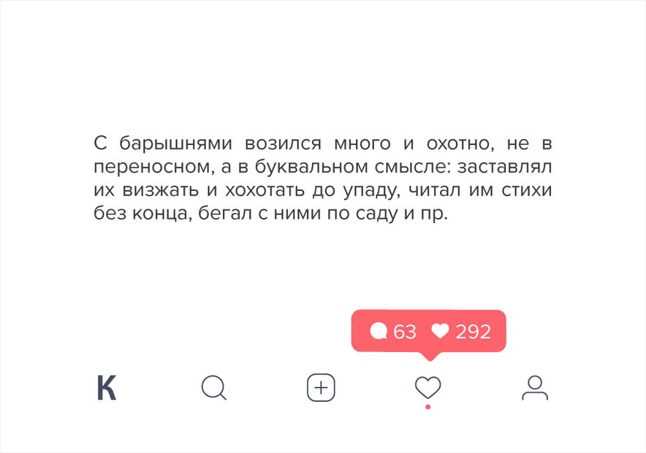Select the 292 likes count
Image resolution: width=646 pixels, height=453 pixels.
click(473, 332)
